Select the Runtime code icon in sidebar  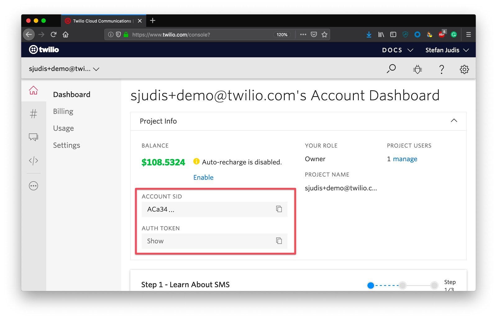coord(34,160)
